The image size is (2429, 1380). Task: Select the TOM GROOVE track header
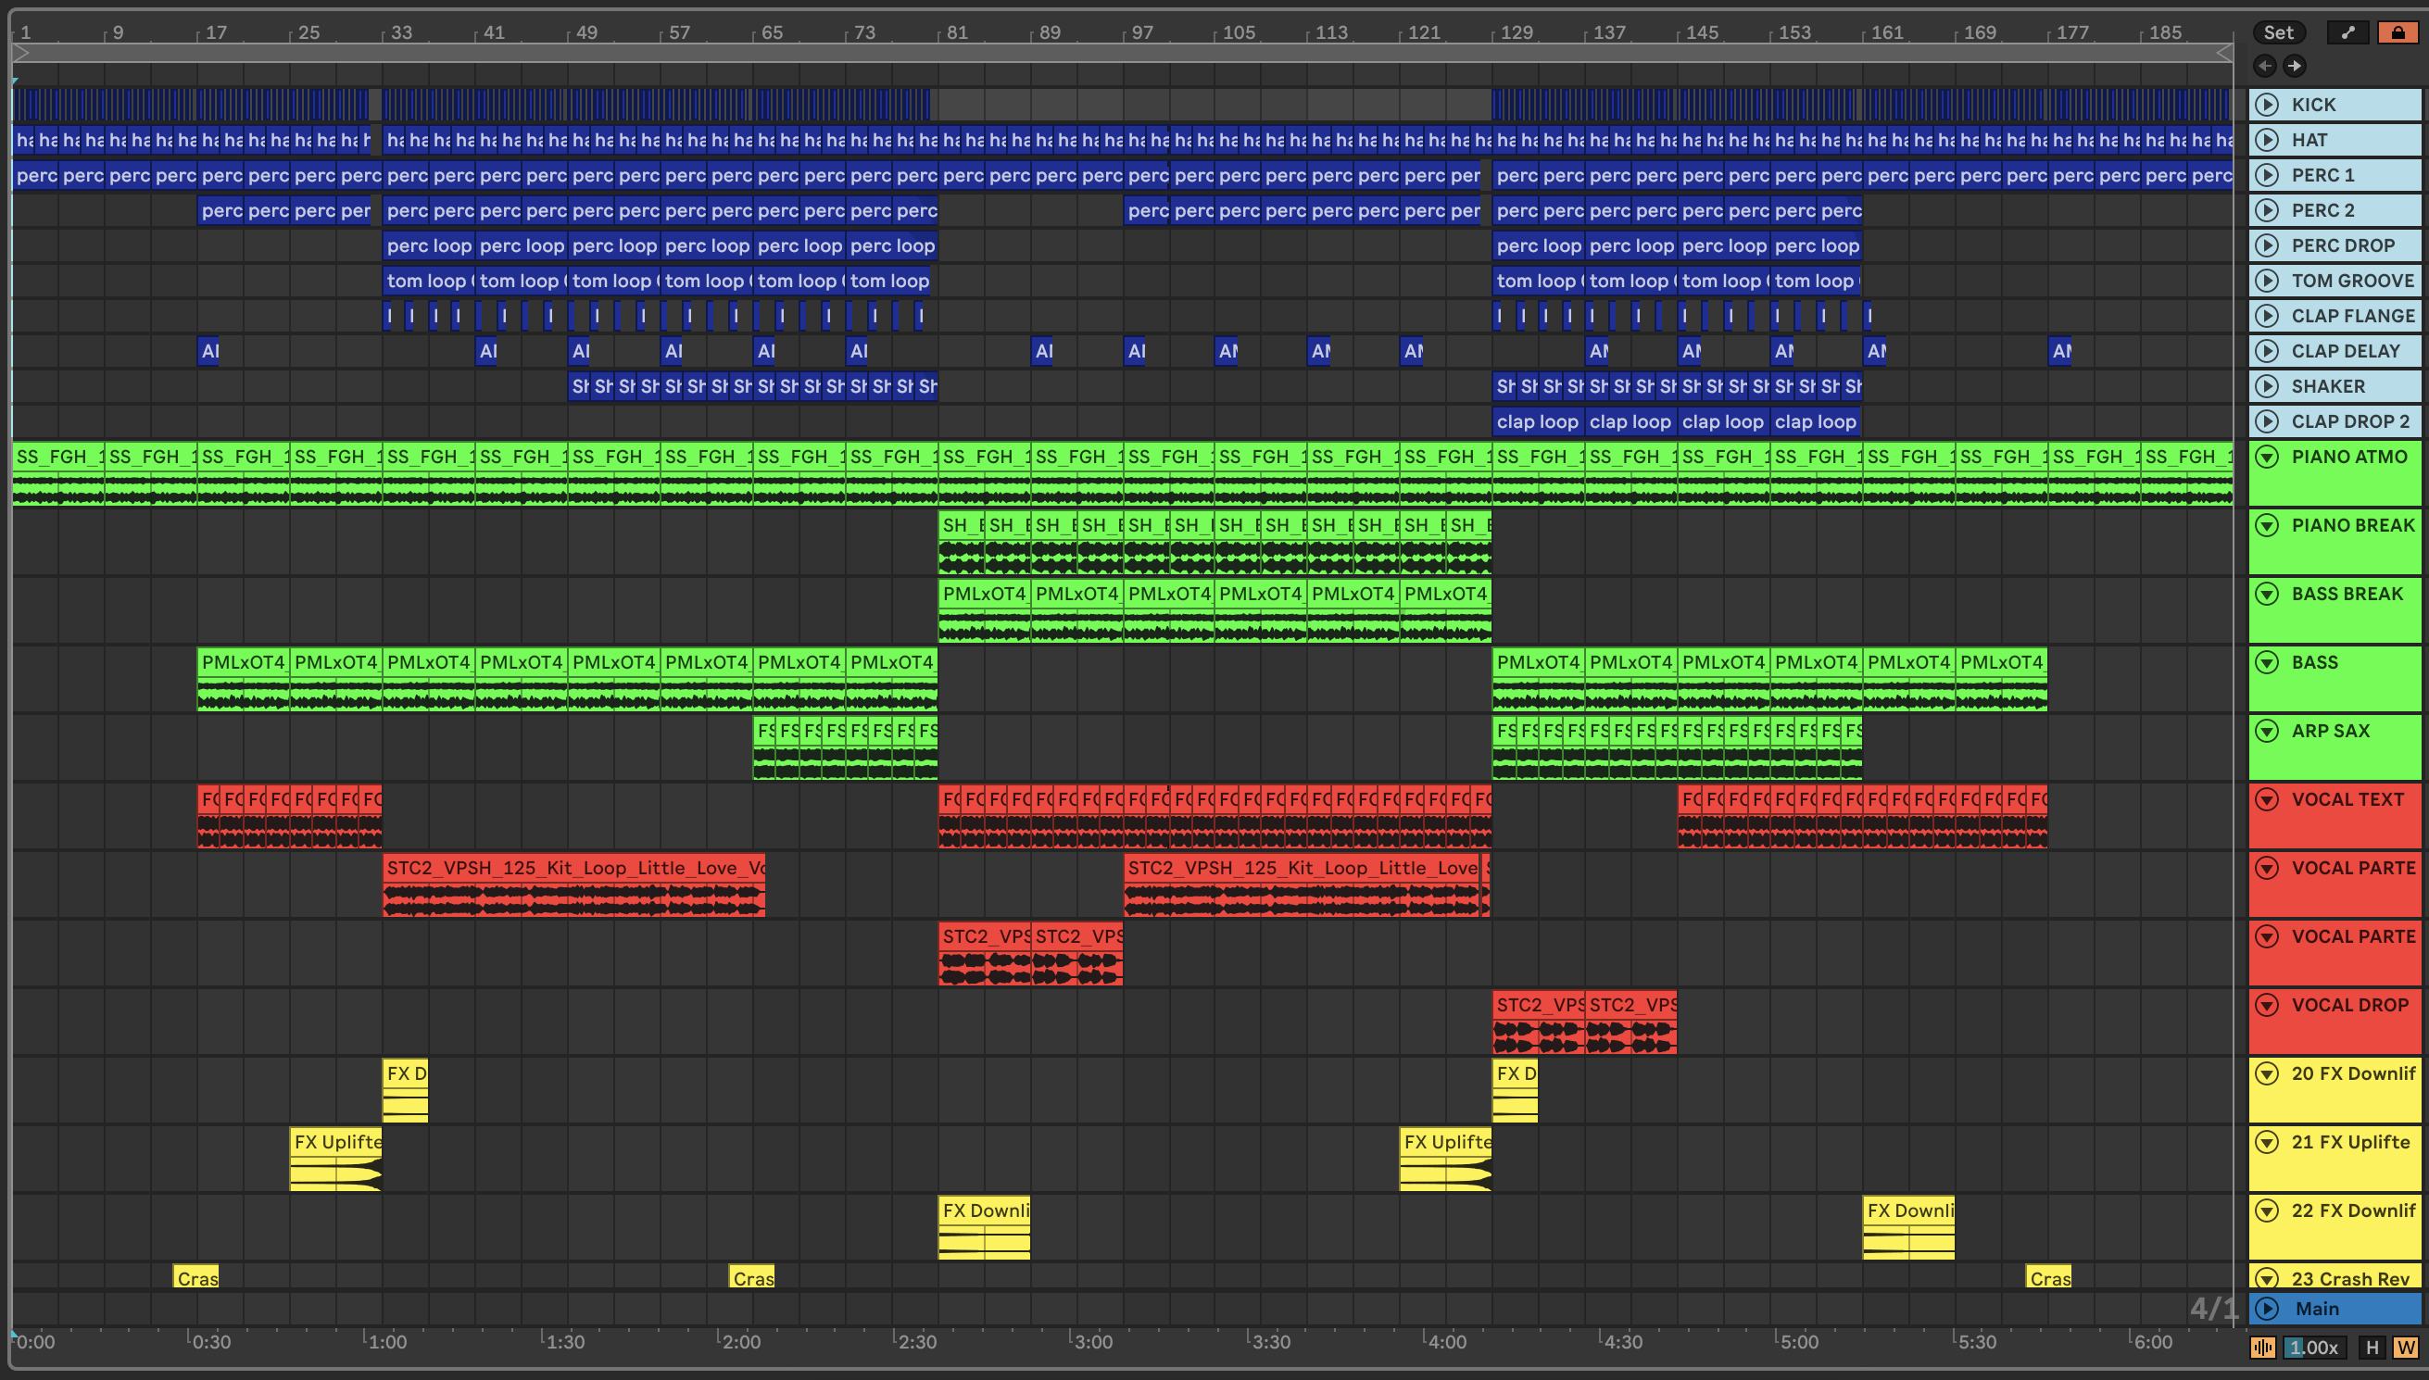point(2352,281)
